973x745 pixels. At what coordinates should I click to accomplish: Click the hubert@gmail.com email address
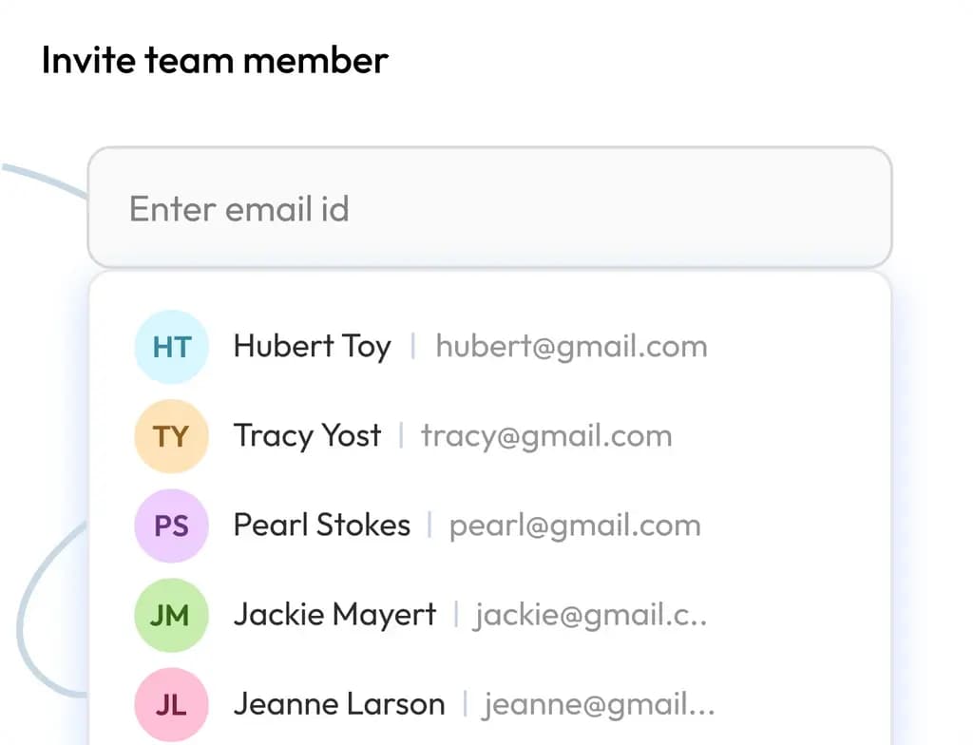571,346
